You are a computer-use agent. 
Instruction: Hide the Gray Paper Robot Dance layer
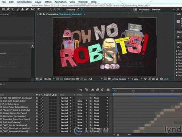(x=37, y=107)
